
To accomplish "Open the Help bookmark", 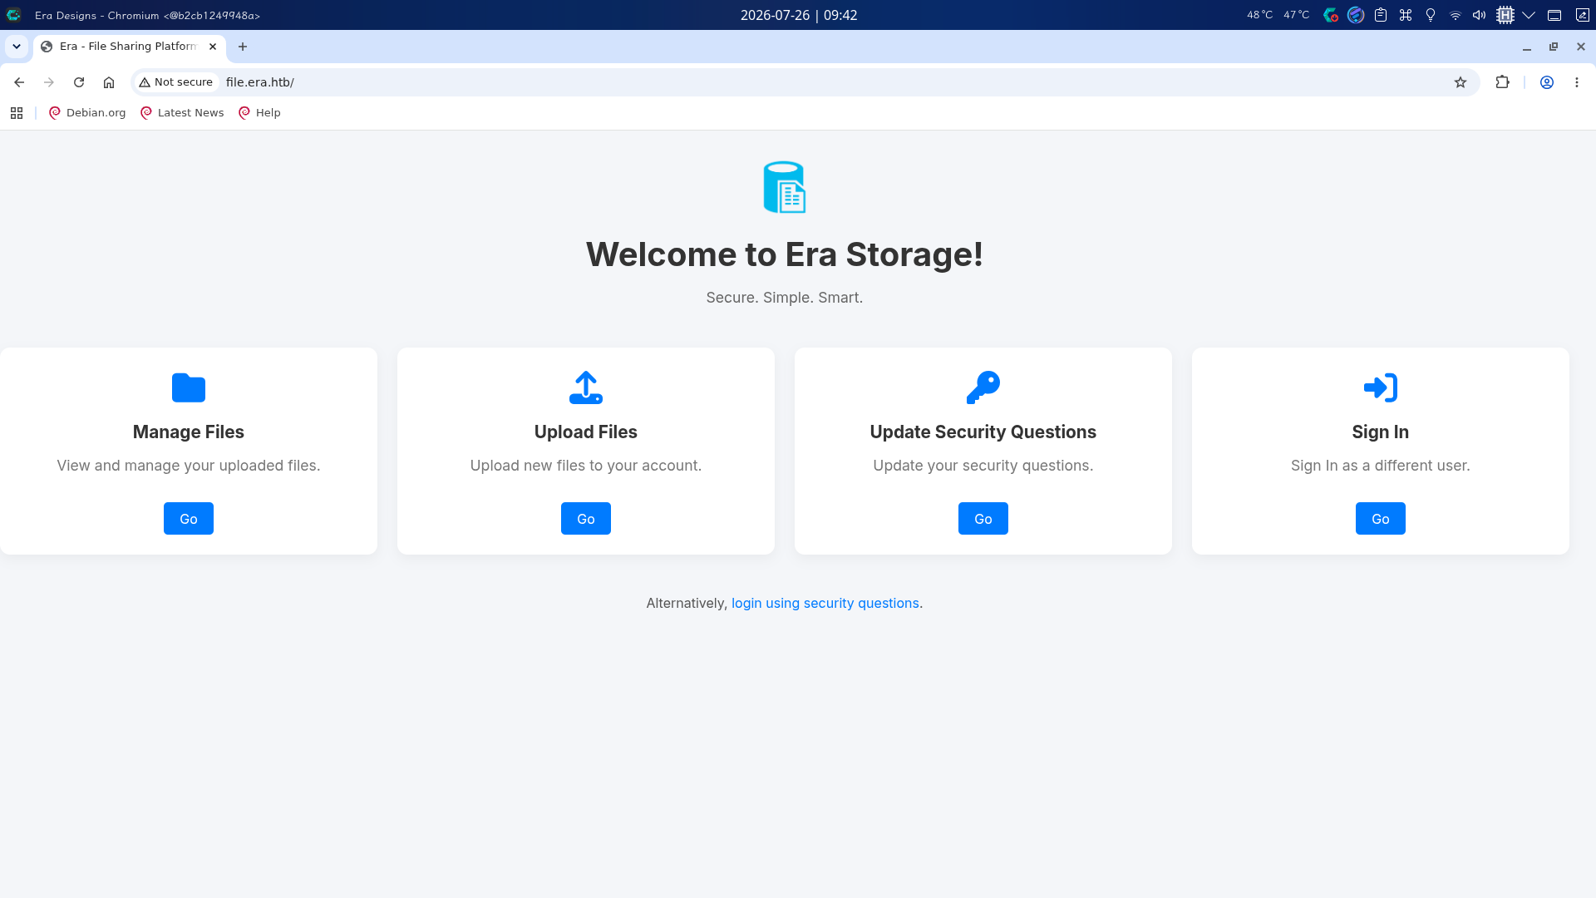I will point(259,113).
